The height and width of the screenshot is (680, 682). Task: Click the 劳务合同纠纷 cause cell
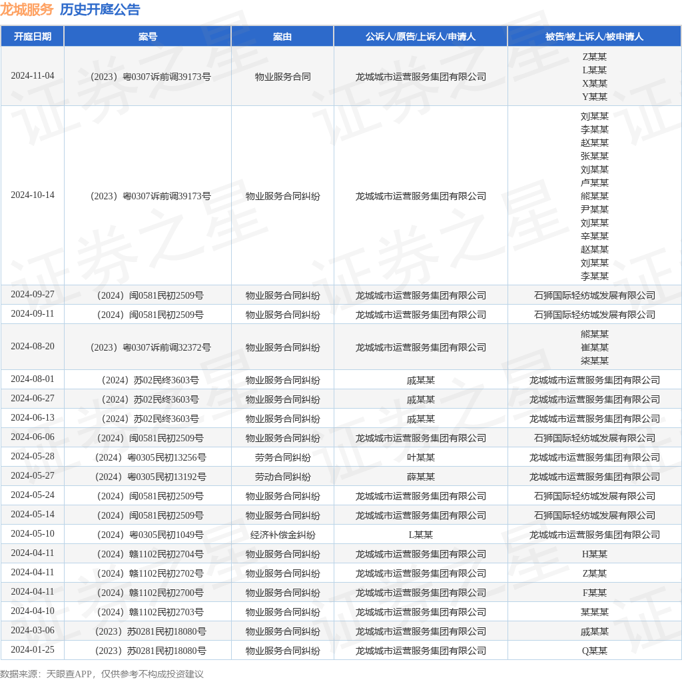tap(282, 457)
